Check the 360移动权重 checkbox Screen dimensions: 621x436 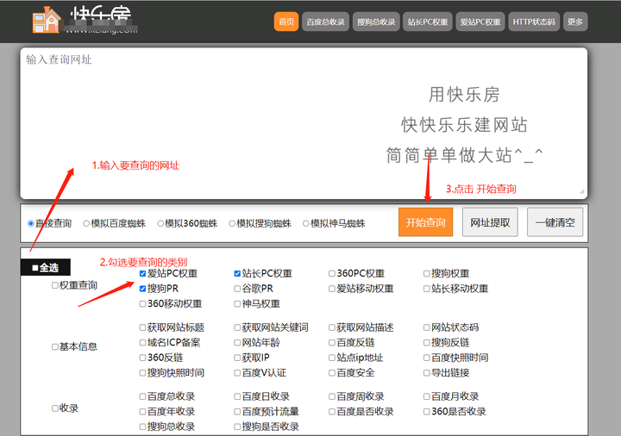pos(142,304)
